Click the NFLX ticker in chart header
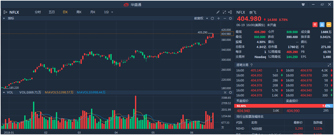 pyautogui.click(x=14, y=12)
